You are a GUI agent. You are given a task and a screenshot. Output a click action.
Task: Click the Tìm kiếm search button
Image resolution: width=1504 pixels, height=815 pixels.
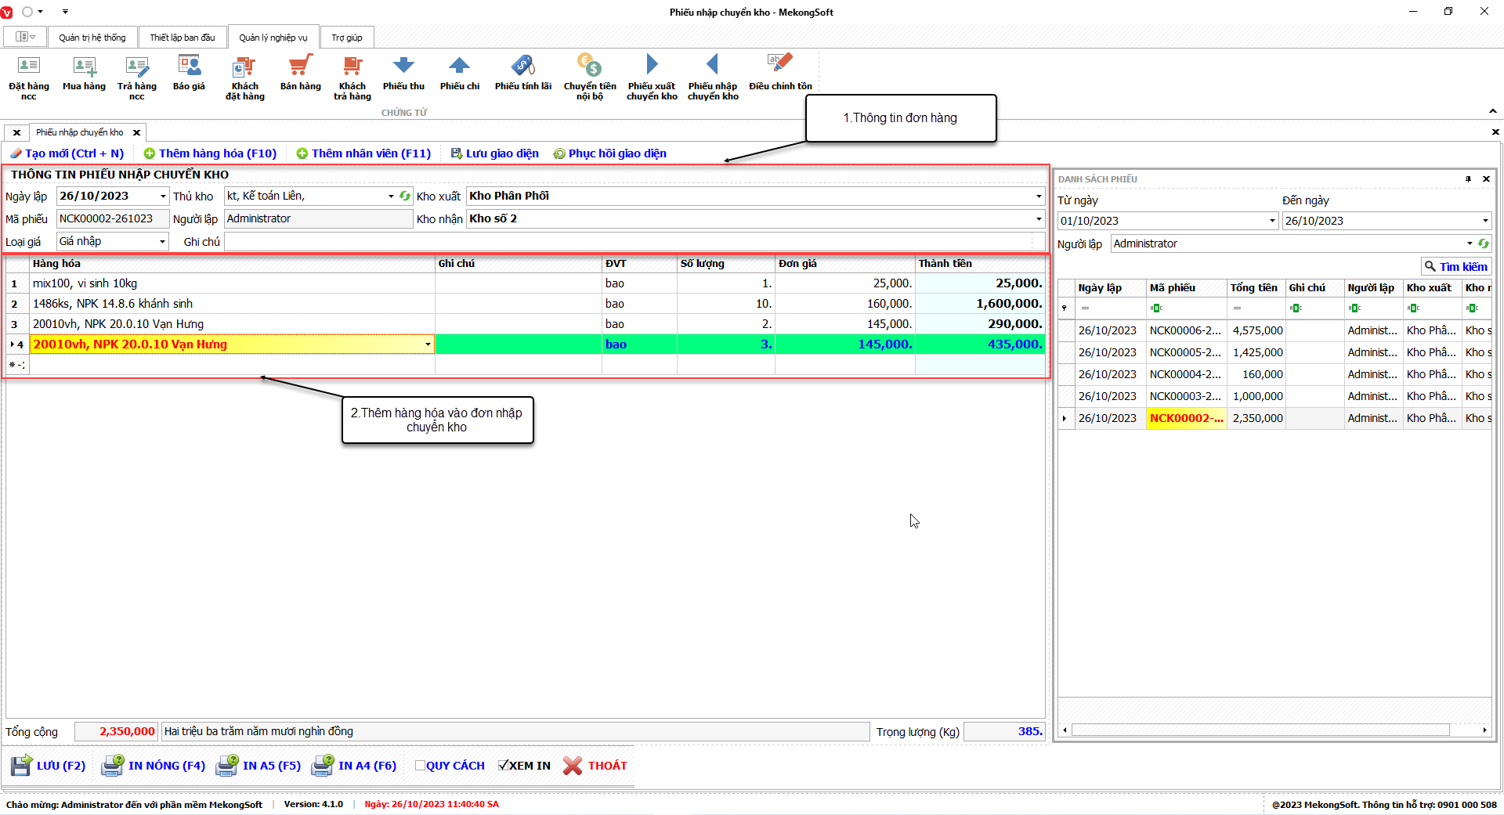(1455, 267)
